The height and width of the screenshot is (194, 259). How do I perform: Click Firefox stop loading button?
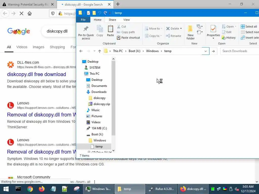pyautogui.click(x=21, y=14)
